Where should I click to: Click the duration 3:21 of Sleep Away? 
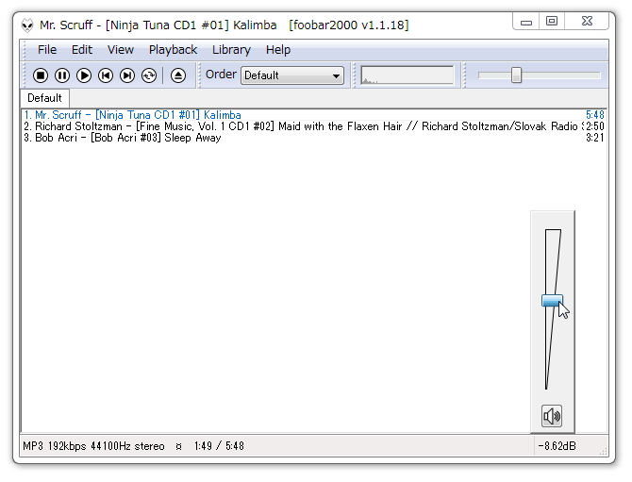click(x=595, y=138)
